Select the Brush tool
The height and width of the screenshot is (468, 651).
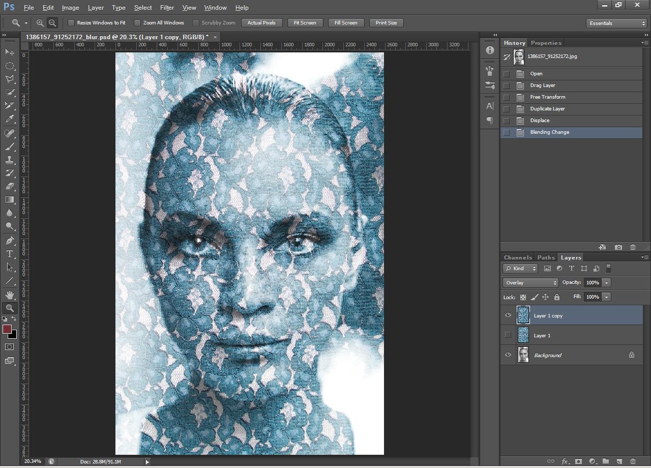tap(9, 146)
